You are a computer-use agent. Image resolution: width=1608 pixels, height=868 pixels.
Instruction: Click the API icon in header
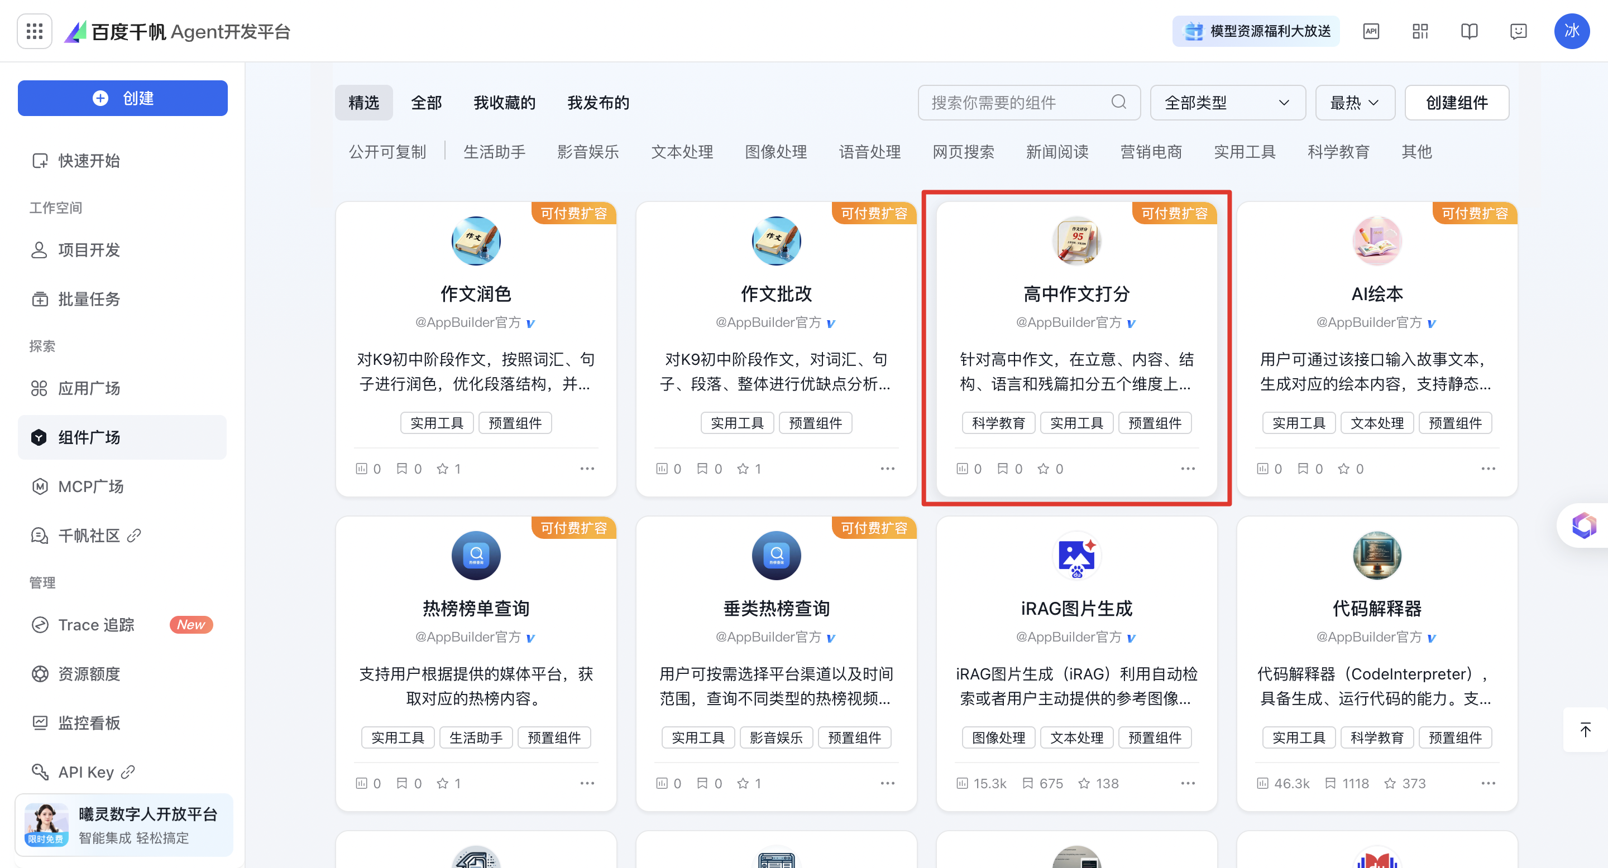[1371, 31]
